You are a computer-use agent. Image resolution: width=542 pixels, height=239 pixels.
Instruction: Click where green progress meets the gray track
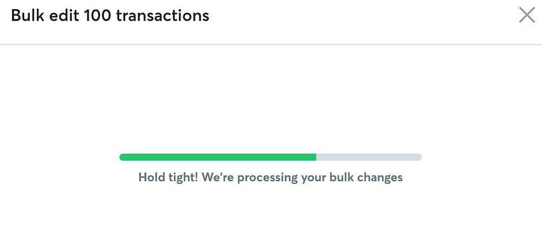(x=317, y=157)
